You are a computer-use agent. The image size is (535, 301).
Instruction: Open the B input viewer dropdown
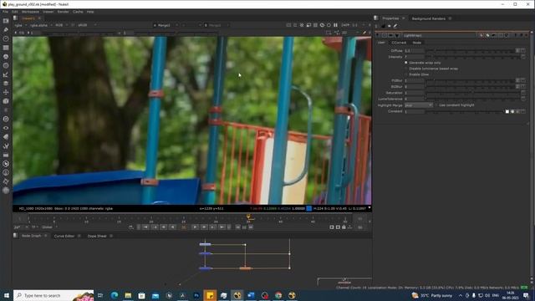(x=217, y=25)
